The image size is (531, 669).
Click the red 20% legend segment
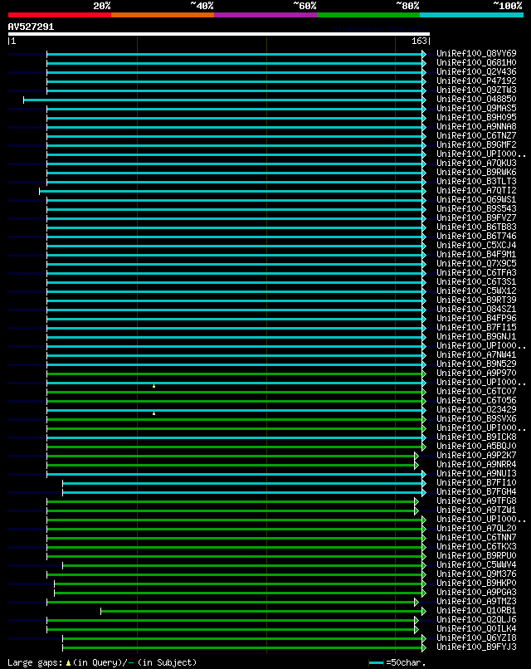[x=60, y=15]
